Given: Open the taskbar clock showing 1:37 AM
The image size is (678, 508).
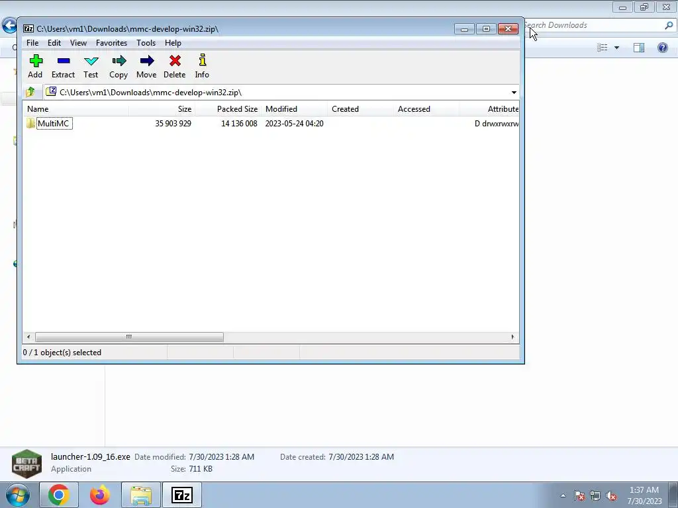Looking at the screenshot, I should (x=644, y=495).
